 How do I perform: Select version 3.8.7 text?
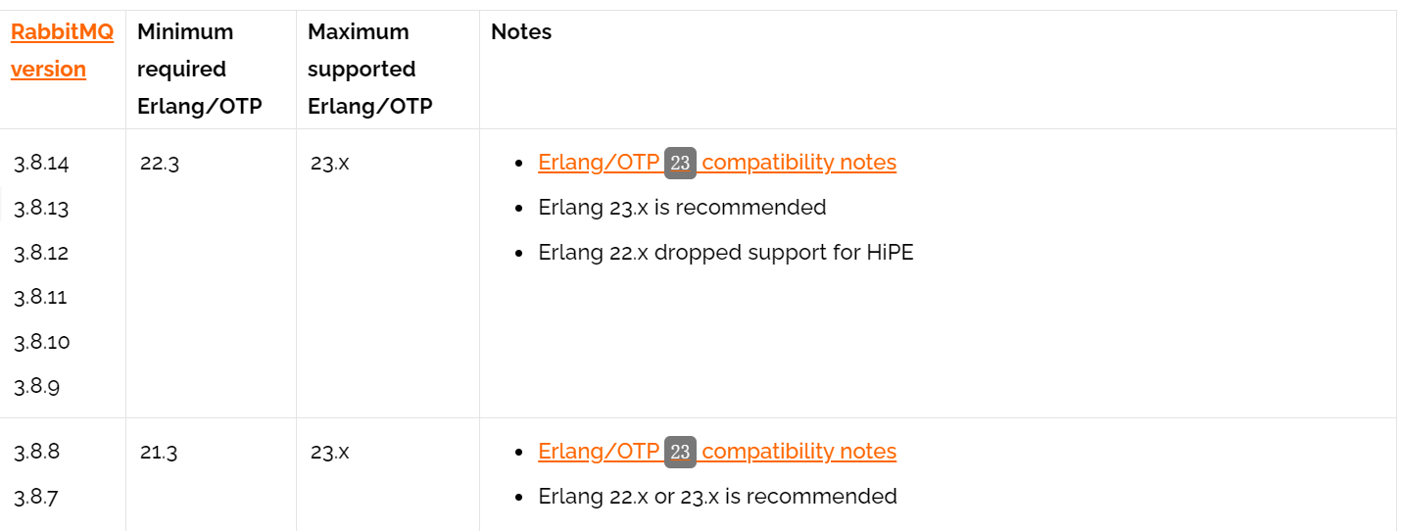click(36, 497)
